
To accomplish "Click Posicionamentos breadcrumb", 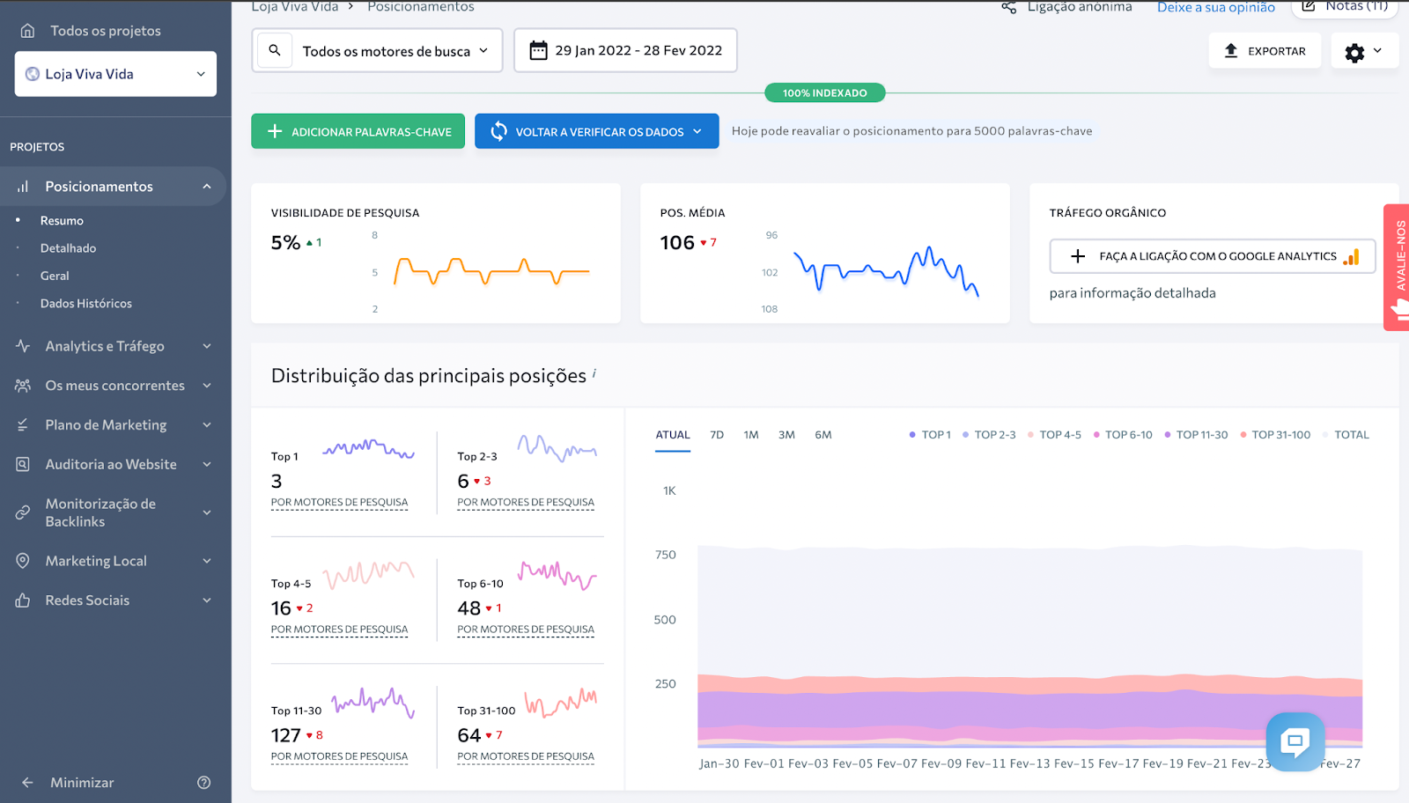I will pos(421,7).
